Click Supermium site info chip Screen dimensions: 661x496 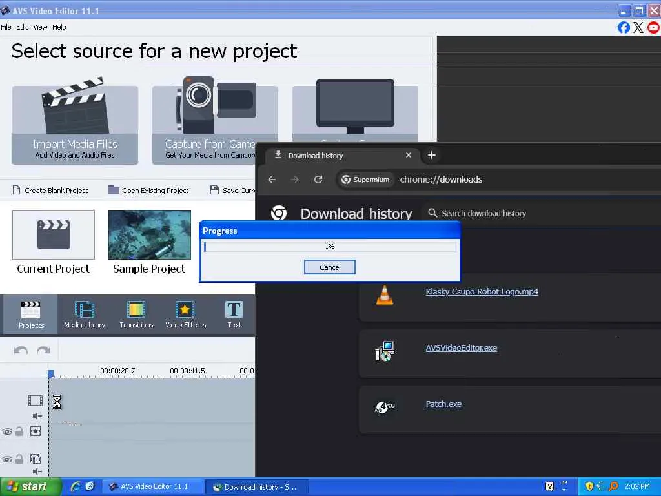[x=365, y=180]
